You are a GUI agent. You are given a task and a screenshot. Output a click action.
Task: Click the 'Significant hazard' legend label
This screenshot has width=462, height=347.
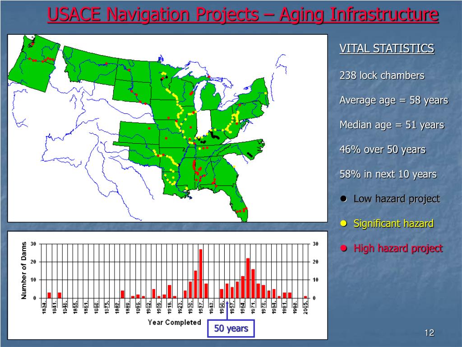point(393,223)
